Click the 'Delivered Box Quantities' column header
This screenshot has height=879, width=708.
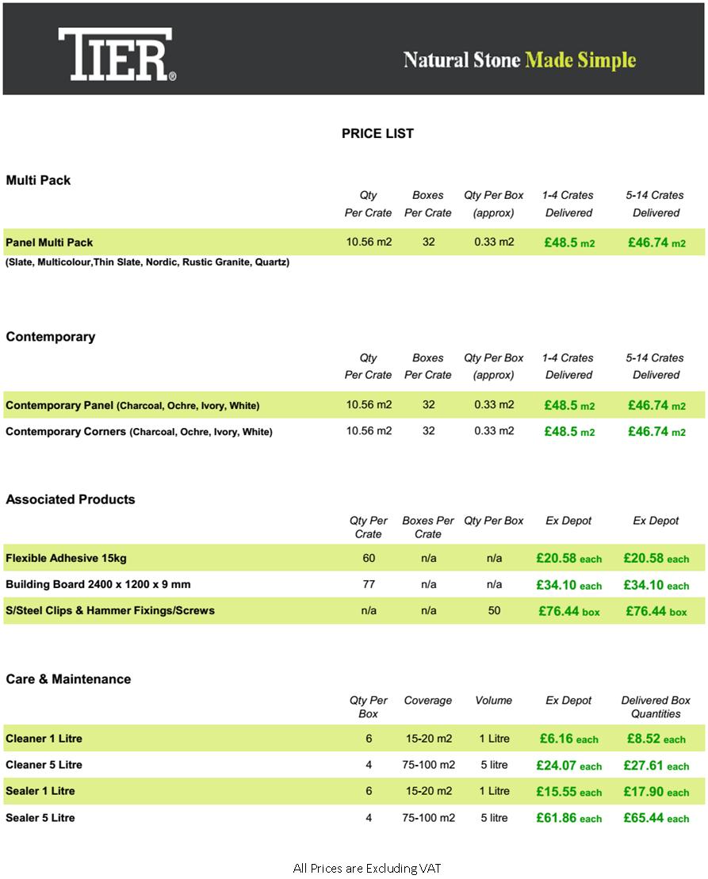(656, 707)
